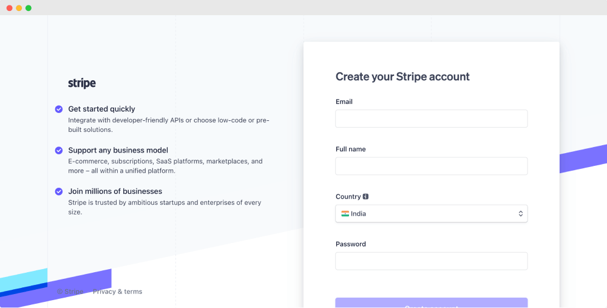Click checkmark beside Join millions of businesses
This screenshot has width=607, height=308.
(x=59, y=191)
